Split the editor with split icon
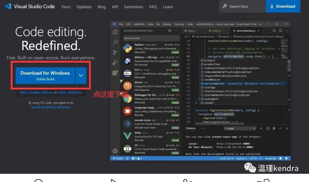The image size is (309, 182). [280, 30]
